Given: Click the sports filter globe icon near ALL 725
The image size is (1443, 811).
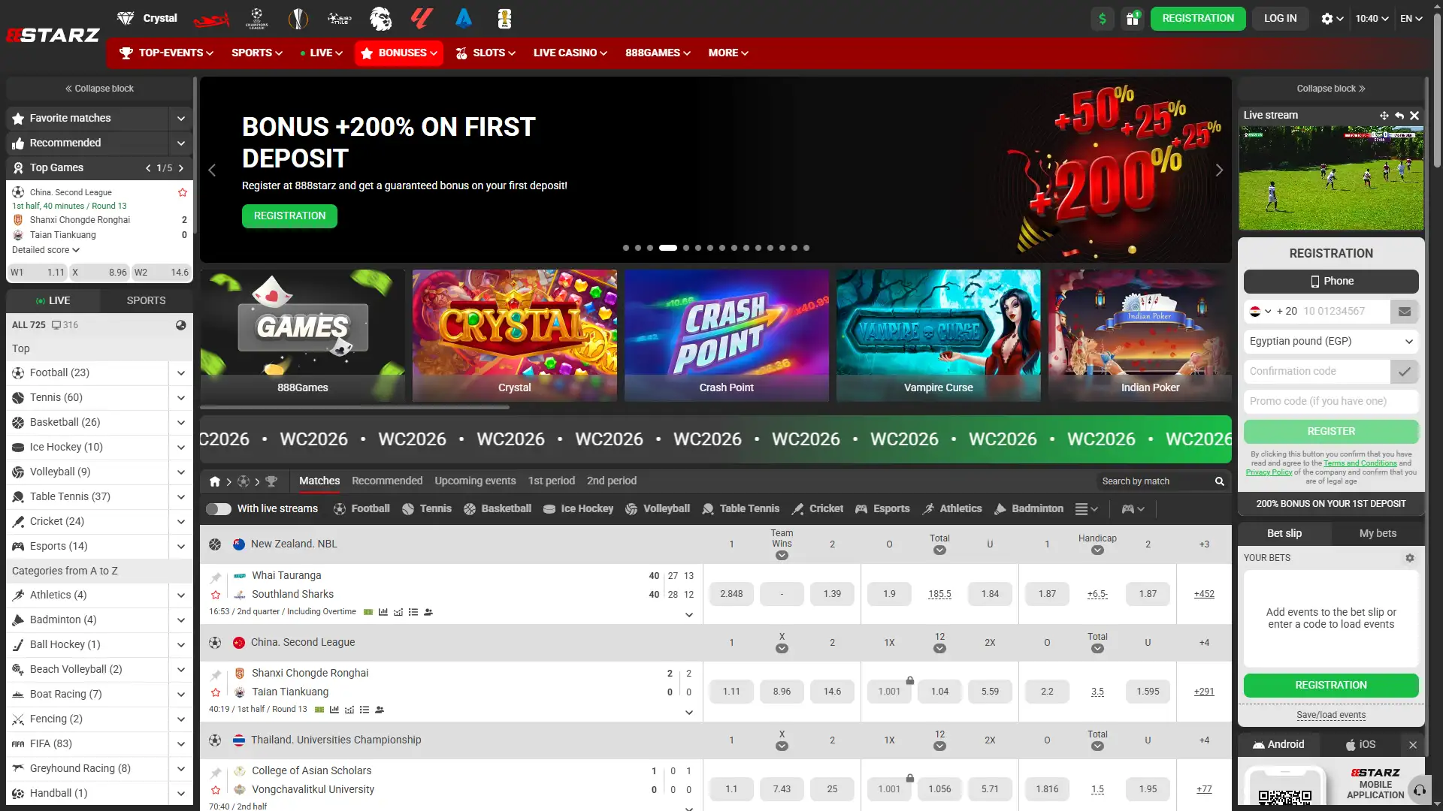Looking at the screenshot, I should tap(181, 325).
